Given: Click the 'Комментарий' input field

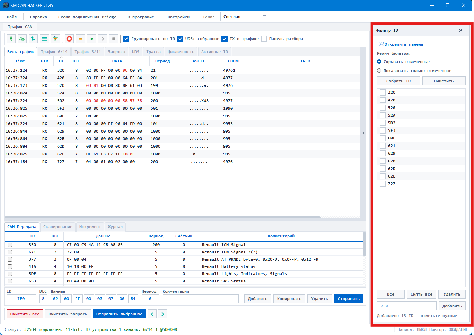Looking at the screenshot, I should (201, 299).
